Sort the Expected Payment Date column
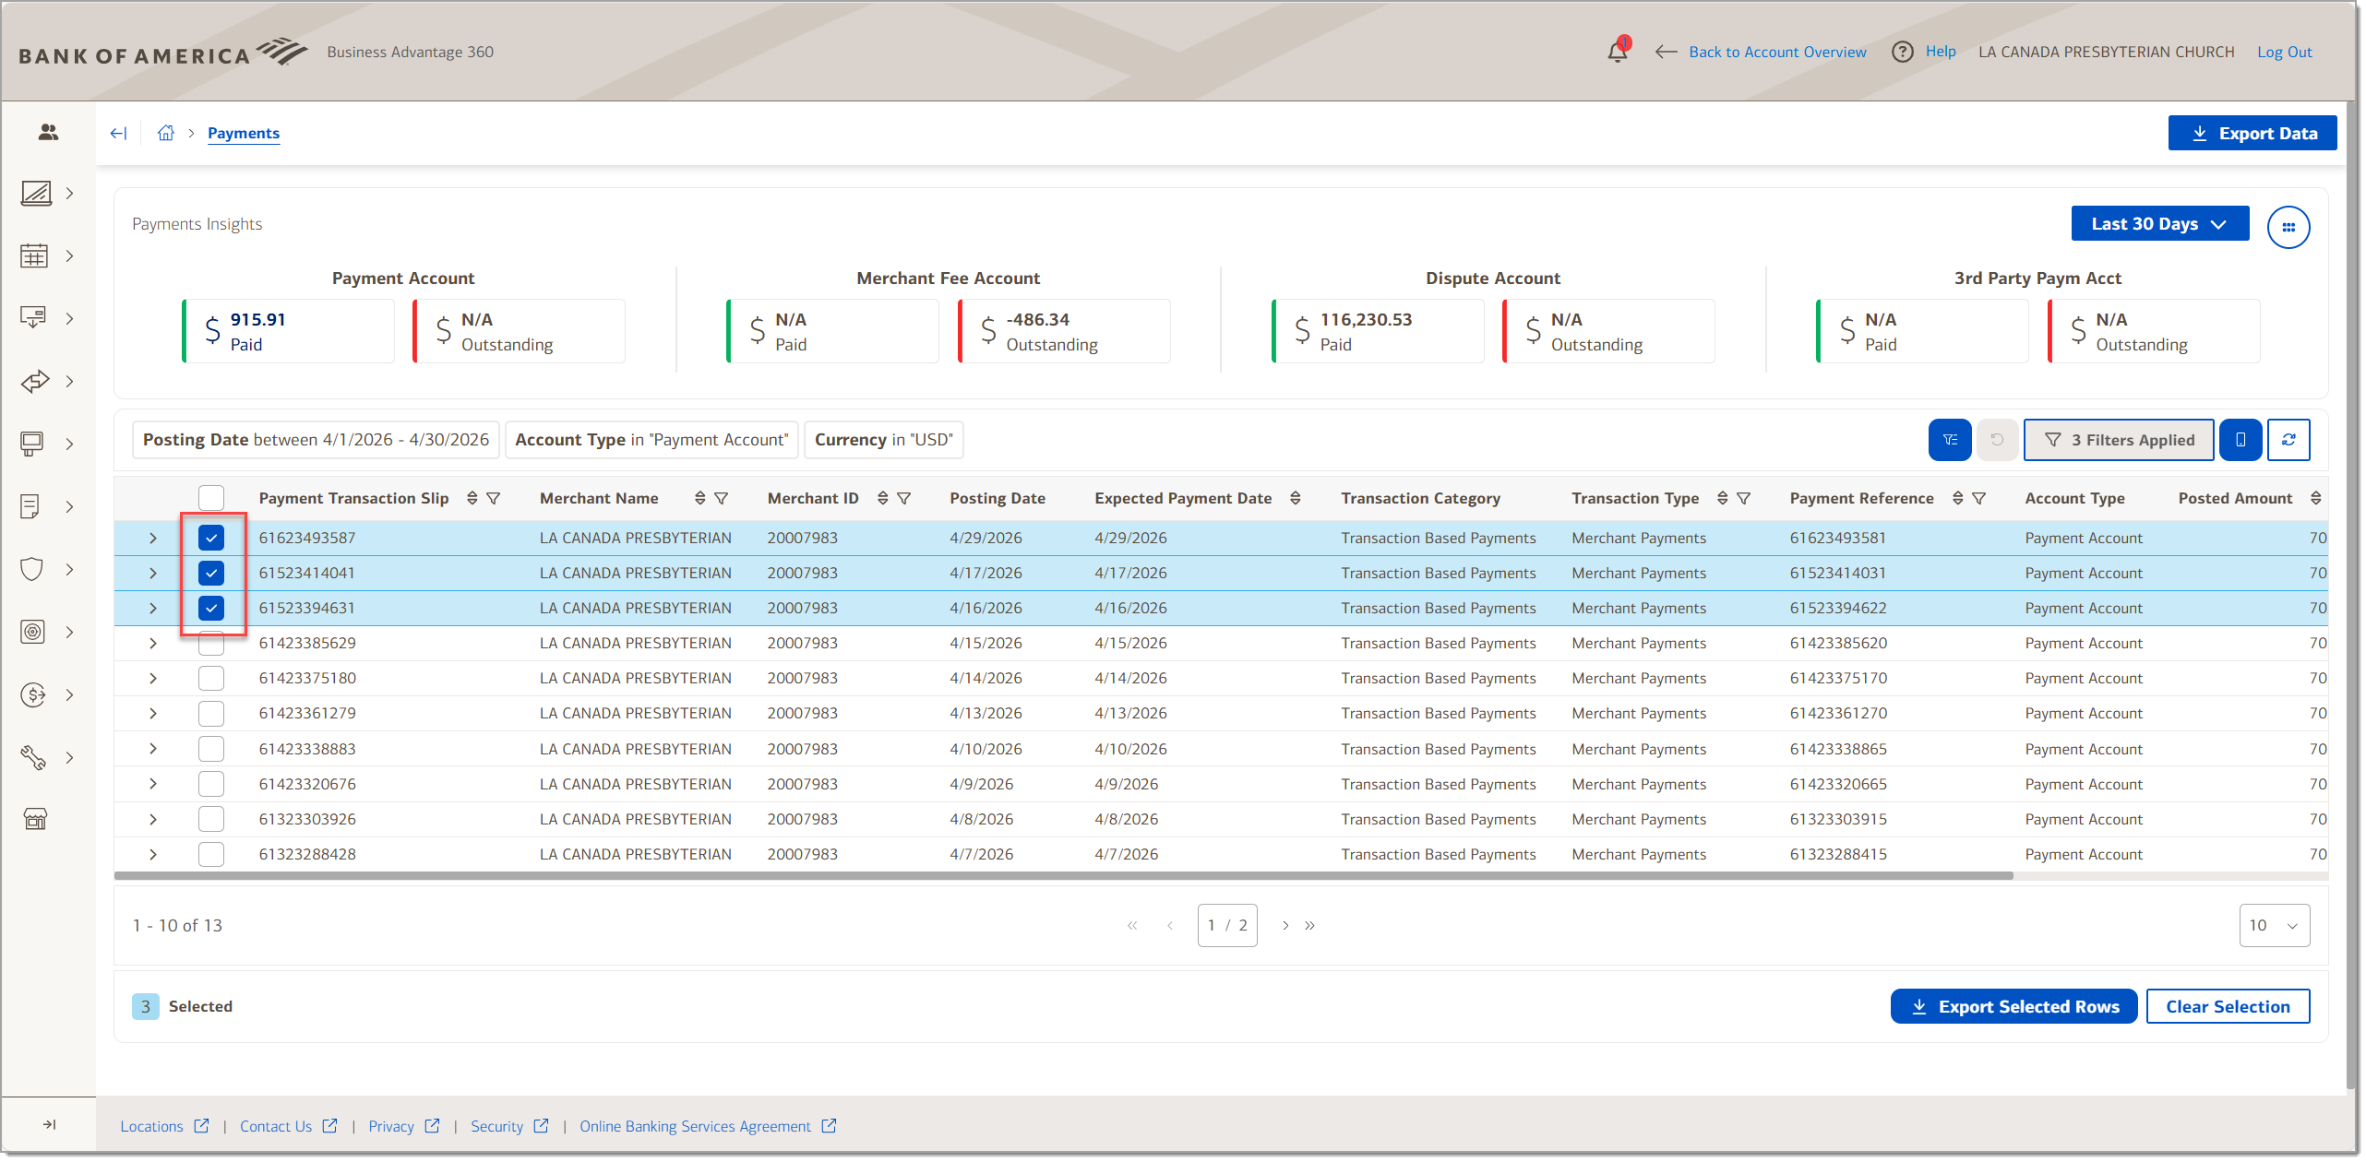Viewport: 2366px width, 1162px height. click(1296, 498)
